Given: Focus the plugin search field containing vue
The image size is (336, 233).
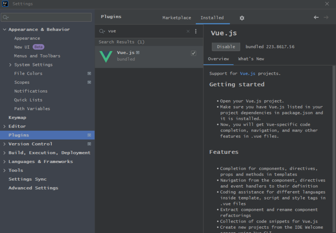Looking at the screenshot, I should tap(146, 31).
